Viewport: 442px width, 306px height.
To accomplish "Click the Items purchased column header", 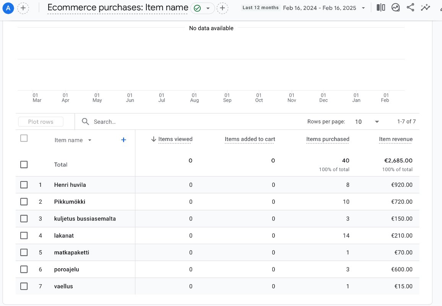I will click(327, 139).
